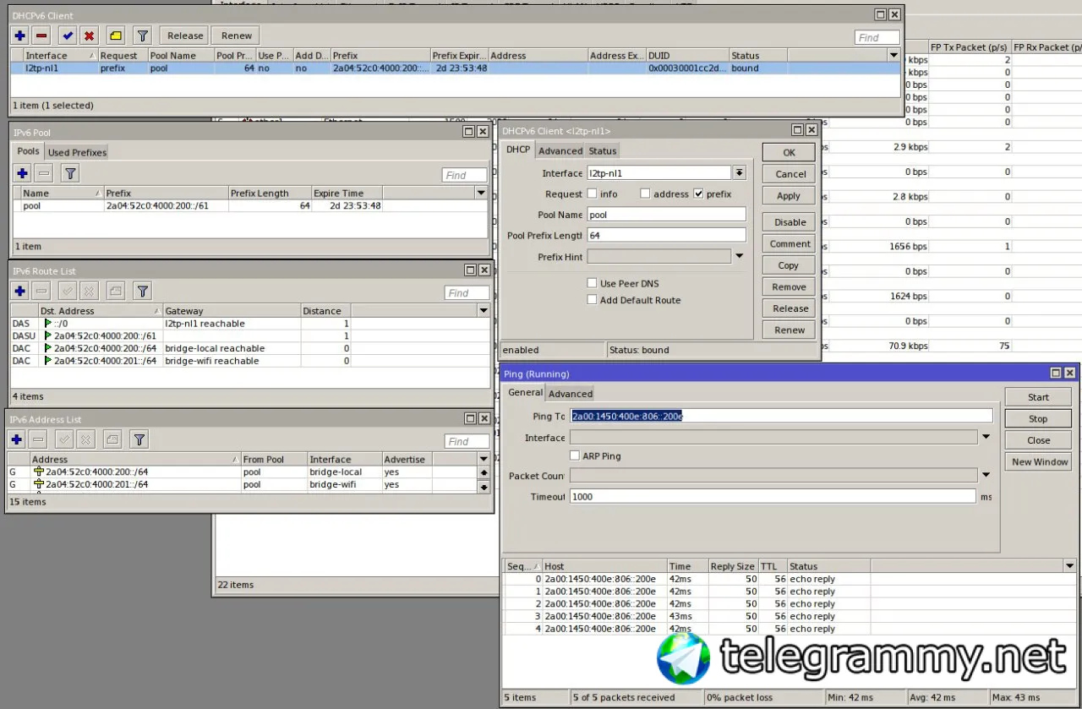
Task: Click the comment icon in IPv6 Address List
Action: pyautogui.click(x=112, y=439)
